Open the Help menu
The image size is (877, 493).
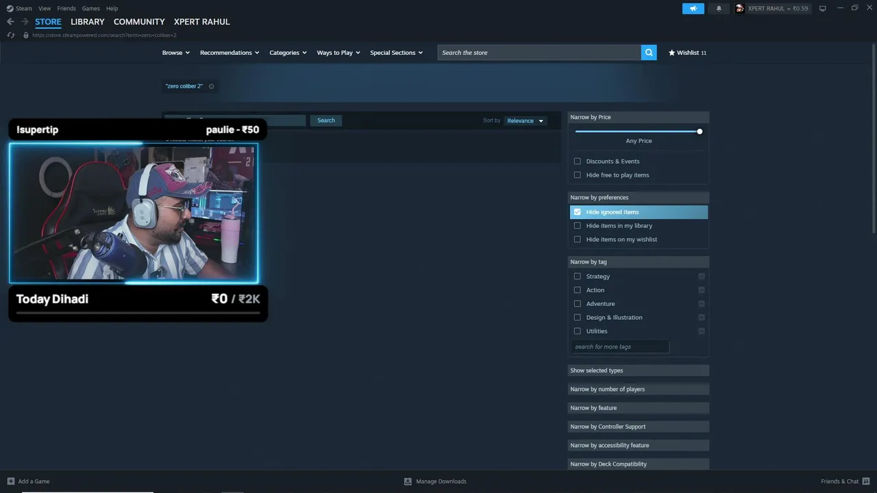click(112, 8)
